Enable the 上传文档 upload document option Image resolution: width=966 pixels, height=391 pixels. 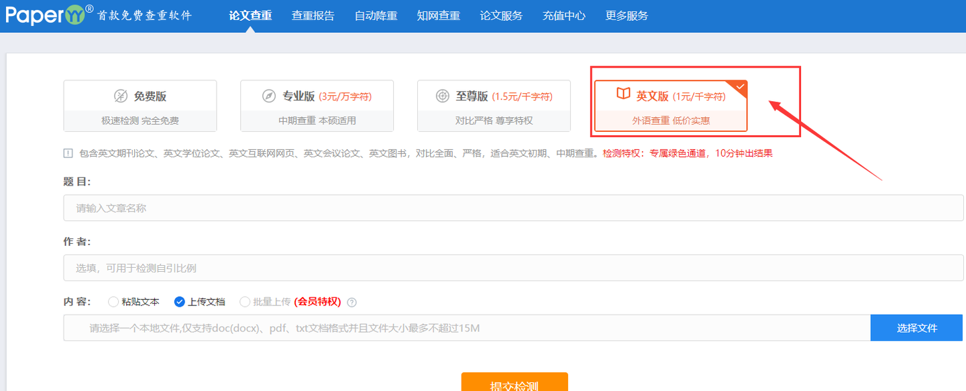pyautogui.click(x=179, y=302)
